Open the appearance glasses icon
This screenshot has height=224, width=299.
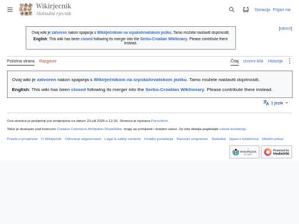[246, 9]
